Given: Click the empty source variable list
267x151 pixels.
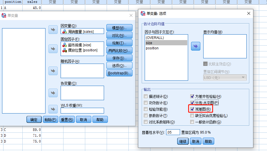Looking at the screenshot, I should [x=24, y=71].
